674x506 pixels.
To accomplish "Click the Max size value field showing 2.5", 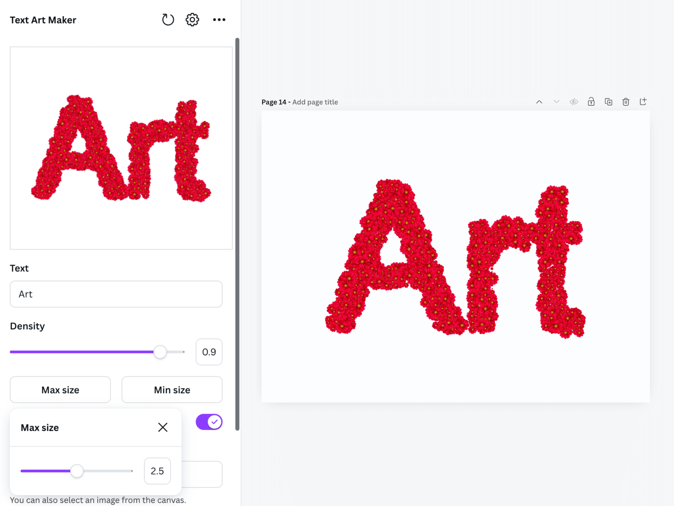I will pyautogui.click(x=157, y=471).
